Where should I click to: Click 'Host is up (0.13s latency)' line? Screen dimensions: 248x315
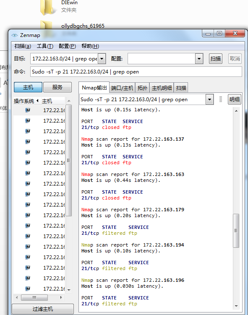[x=121, y=145]
